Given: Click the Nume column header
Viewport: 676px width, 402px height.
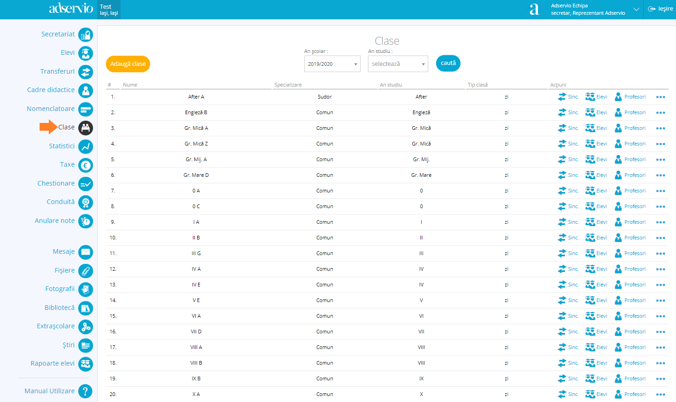Looking at the screenshot, I should 130,85.
